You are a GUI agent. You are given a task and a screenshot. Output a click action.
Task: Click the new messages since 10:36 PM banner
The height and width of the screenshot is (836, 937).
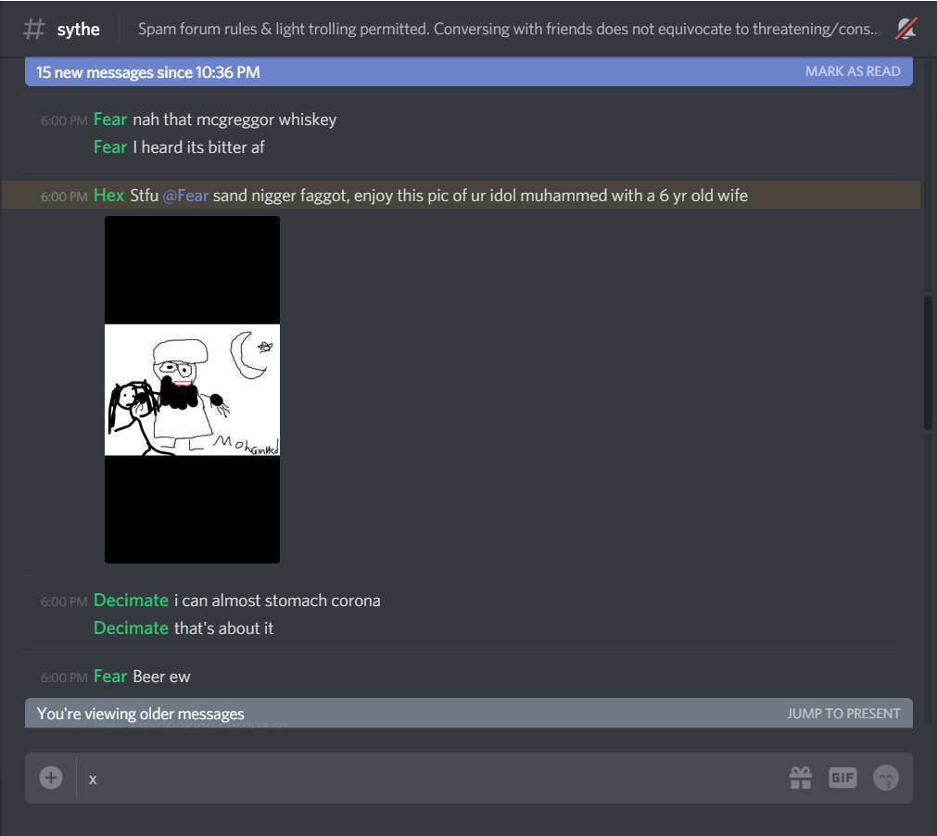(469, 71)
